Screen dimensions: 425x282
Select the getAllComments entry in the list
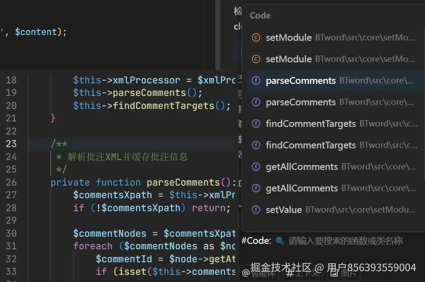pos(301,167)
